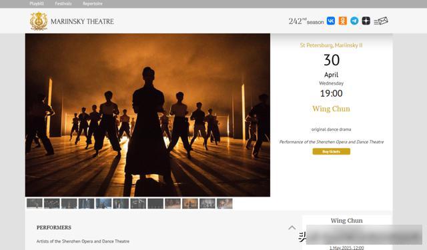Open the Telegram channel icon
Viewport: 427px width, 250px height.
click(x=354, y=21)
